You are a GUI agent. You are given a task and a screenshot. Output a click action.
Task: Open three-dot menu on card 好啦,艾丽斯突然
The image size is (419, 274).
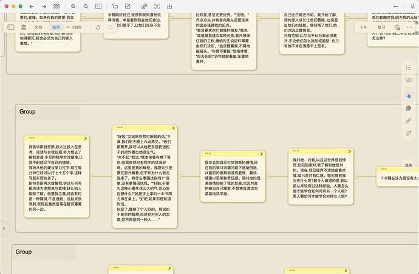pyautogui.click(x=120, y=128)
